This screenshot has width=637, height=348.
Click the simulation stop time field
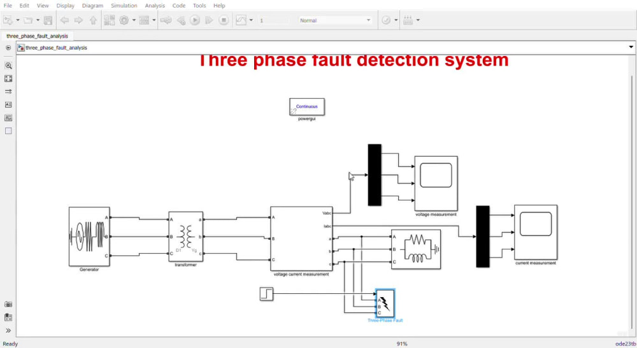[274, 20]
